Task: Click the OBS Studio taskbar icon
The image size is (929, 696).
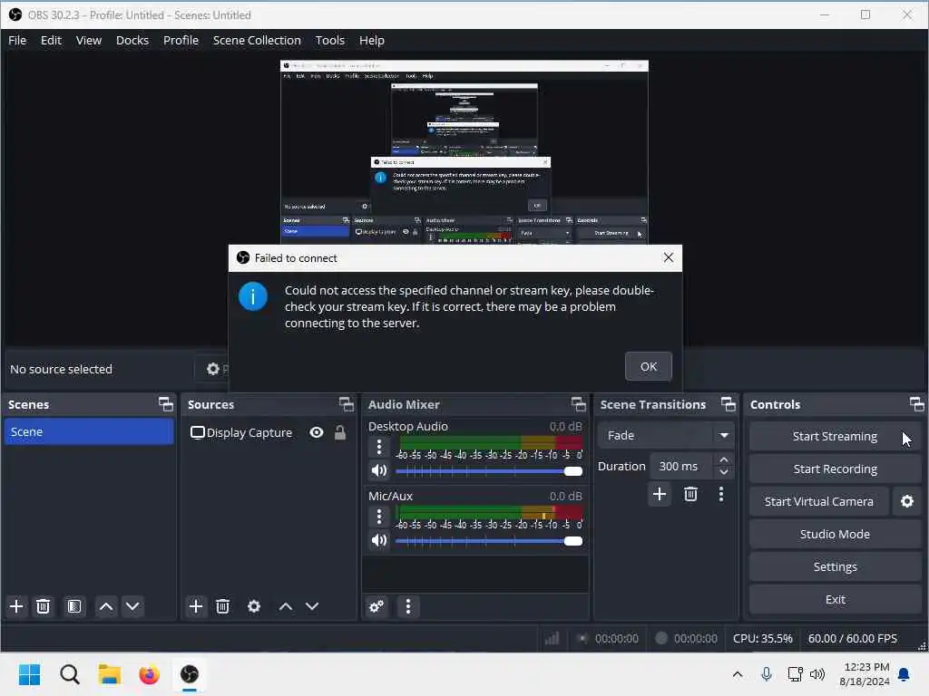Action: click(190, 674)
